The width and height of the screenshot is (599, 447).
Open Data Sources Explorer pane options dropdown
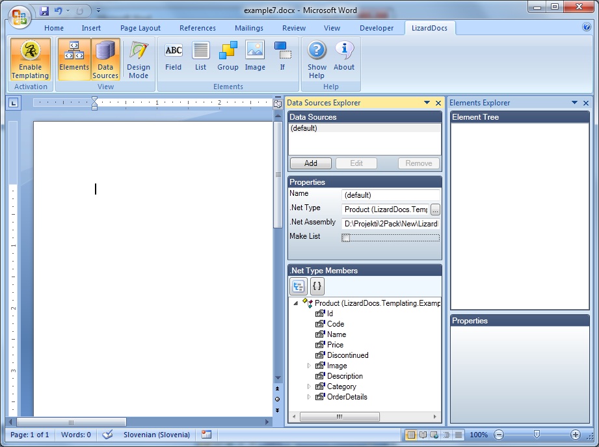pos(427,102)
